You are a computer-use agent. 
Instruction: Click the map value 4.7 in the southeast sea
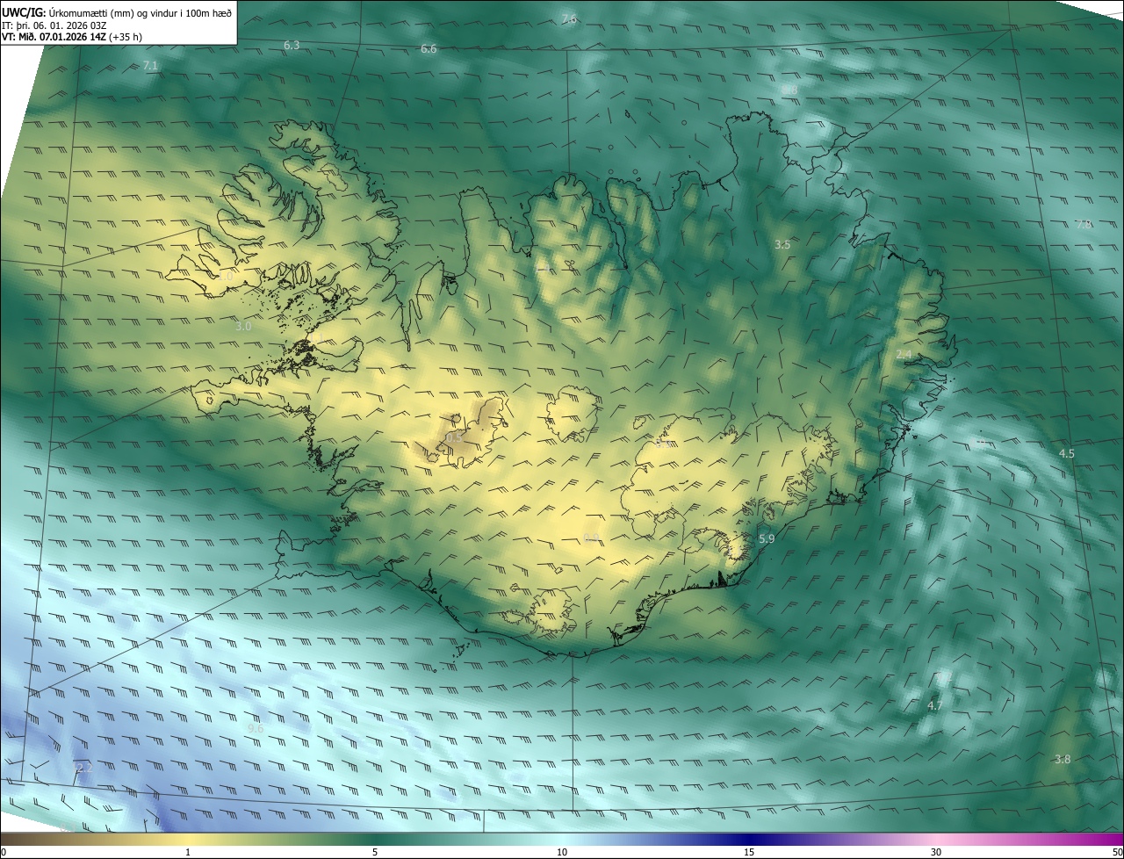click(935, 705)
